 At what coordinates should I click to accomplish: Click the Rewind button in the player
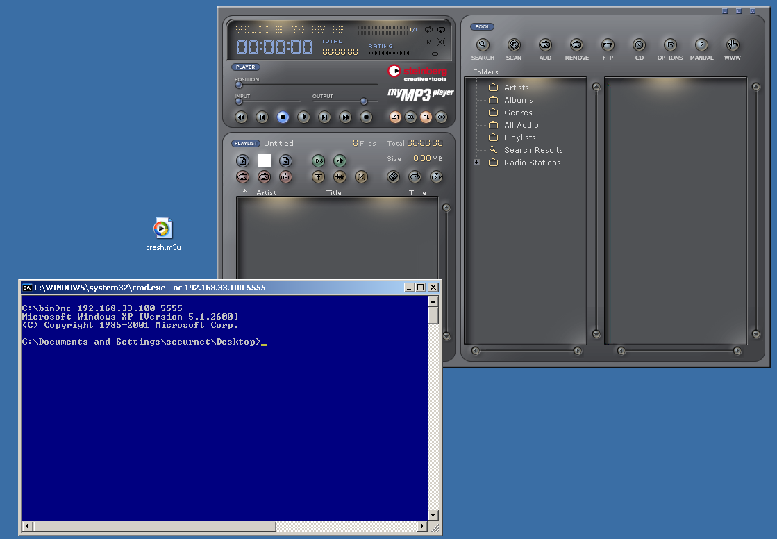tap(241, 117)
